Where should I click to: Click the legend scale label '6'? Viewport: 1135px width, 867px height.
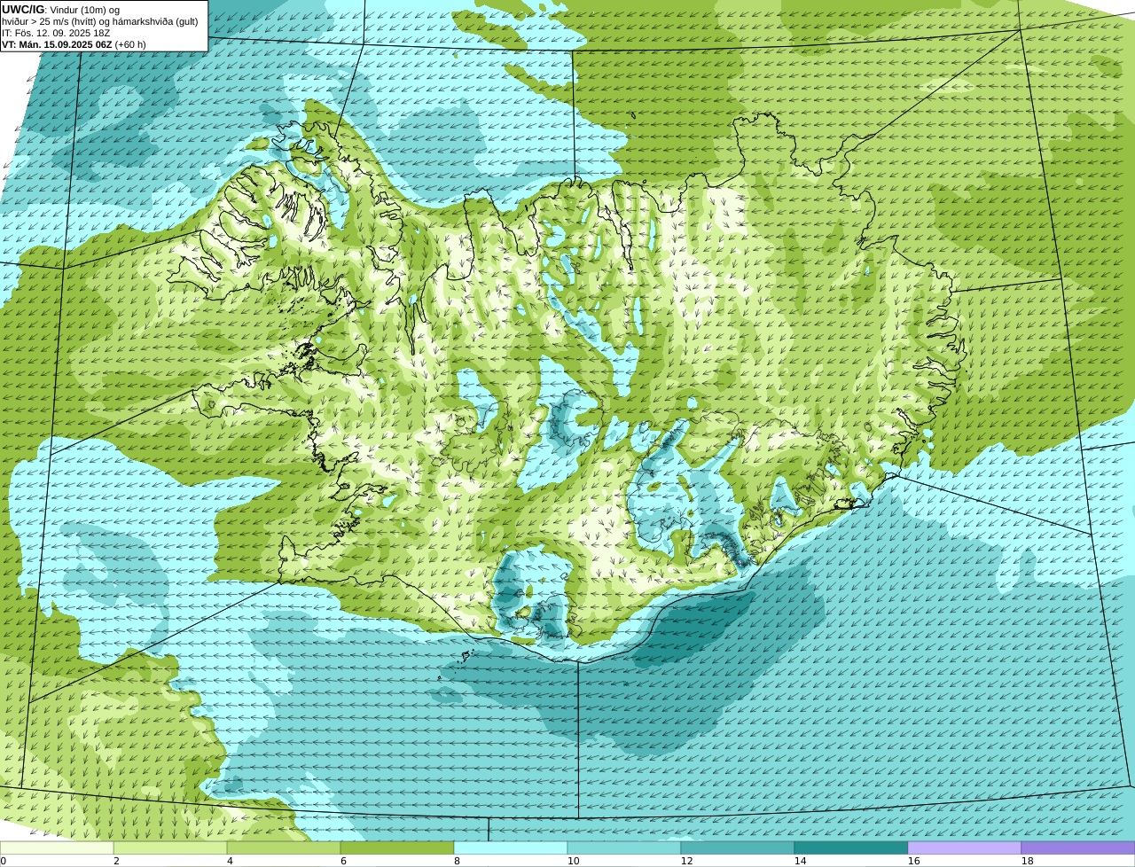[343, 861]
